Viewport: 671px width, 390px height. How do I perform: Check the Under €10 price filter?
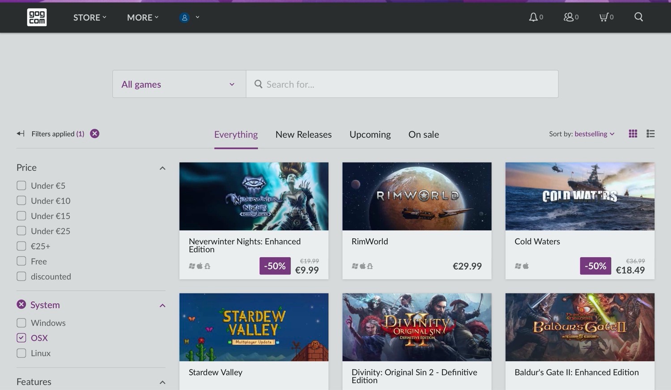[x=21, y=201]
